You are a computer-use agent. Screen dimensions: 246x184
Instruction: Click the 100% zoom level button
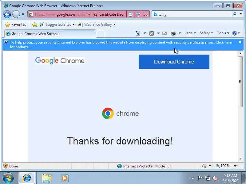coord(223,166)
